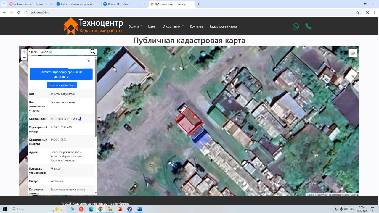379x213 pixels.
Task: Zoom out the map with minus button
Action: tap(24, 57)
